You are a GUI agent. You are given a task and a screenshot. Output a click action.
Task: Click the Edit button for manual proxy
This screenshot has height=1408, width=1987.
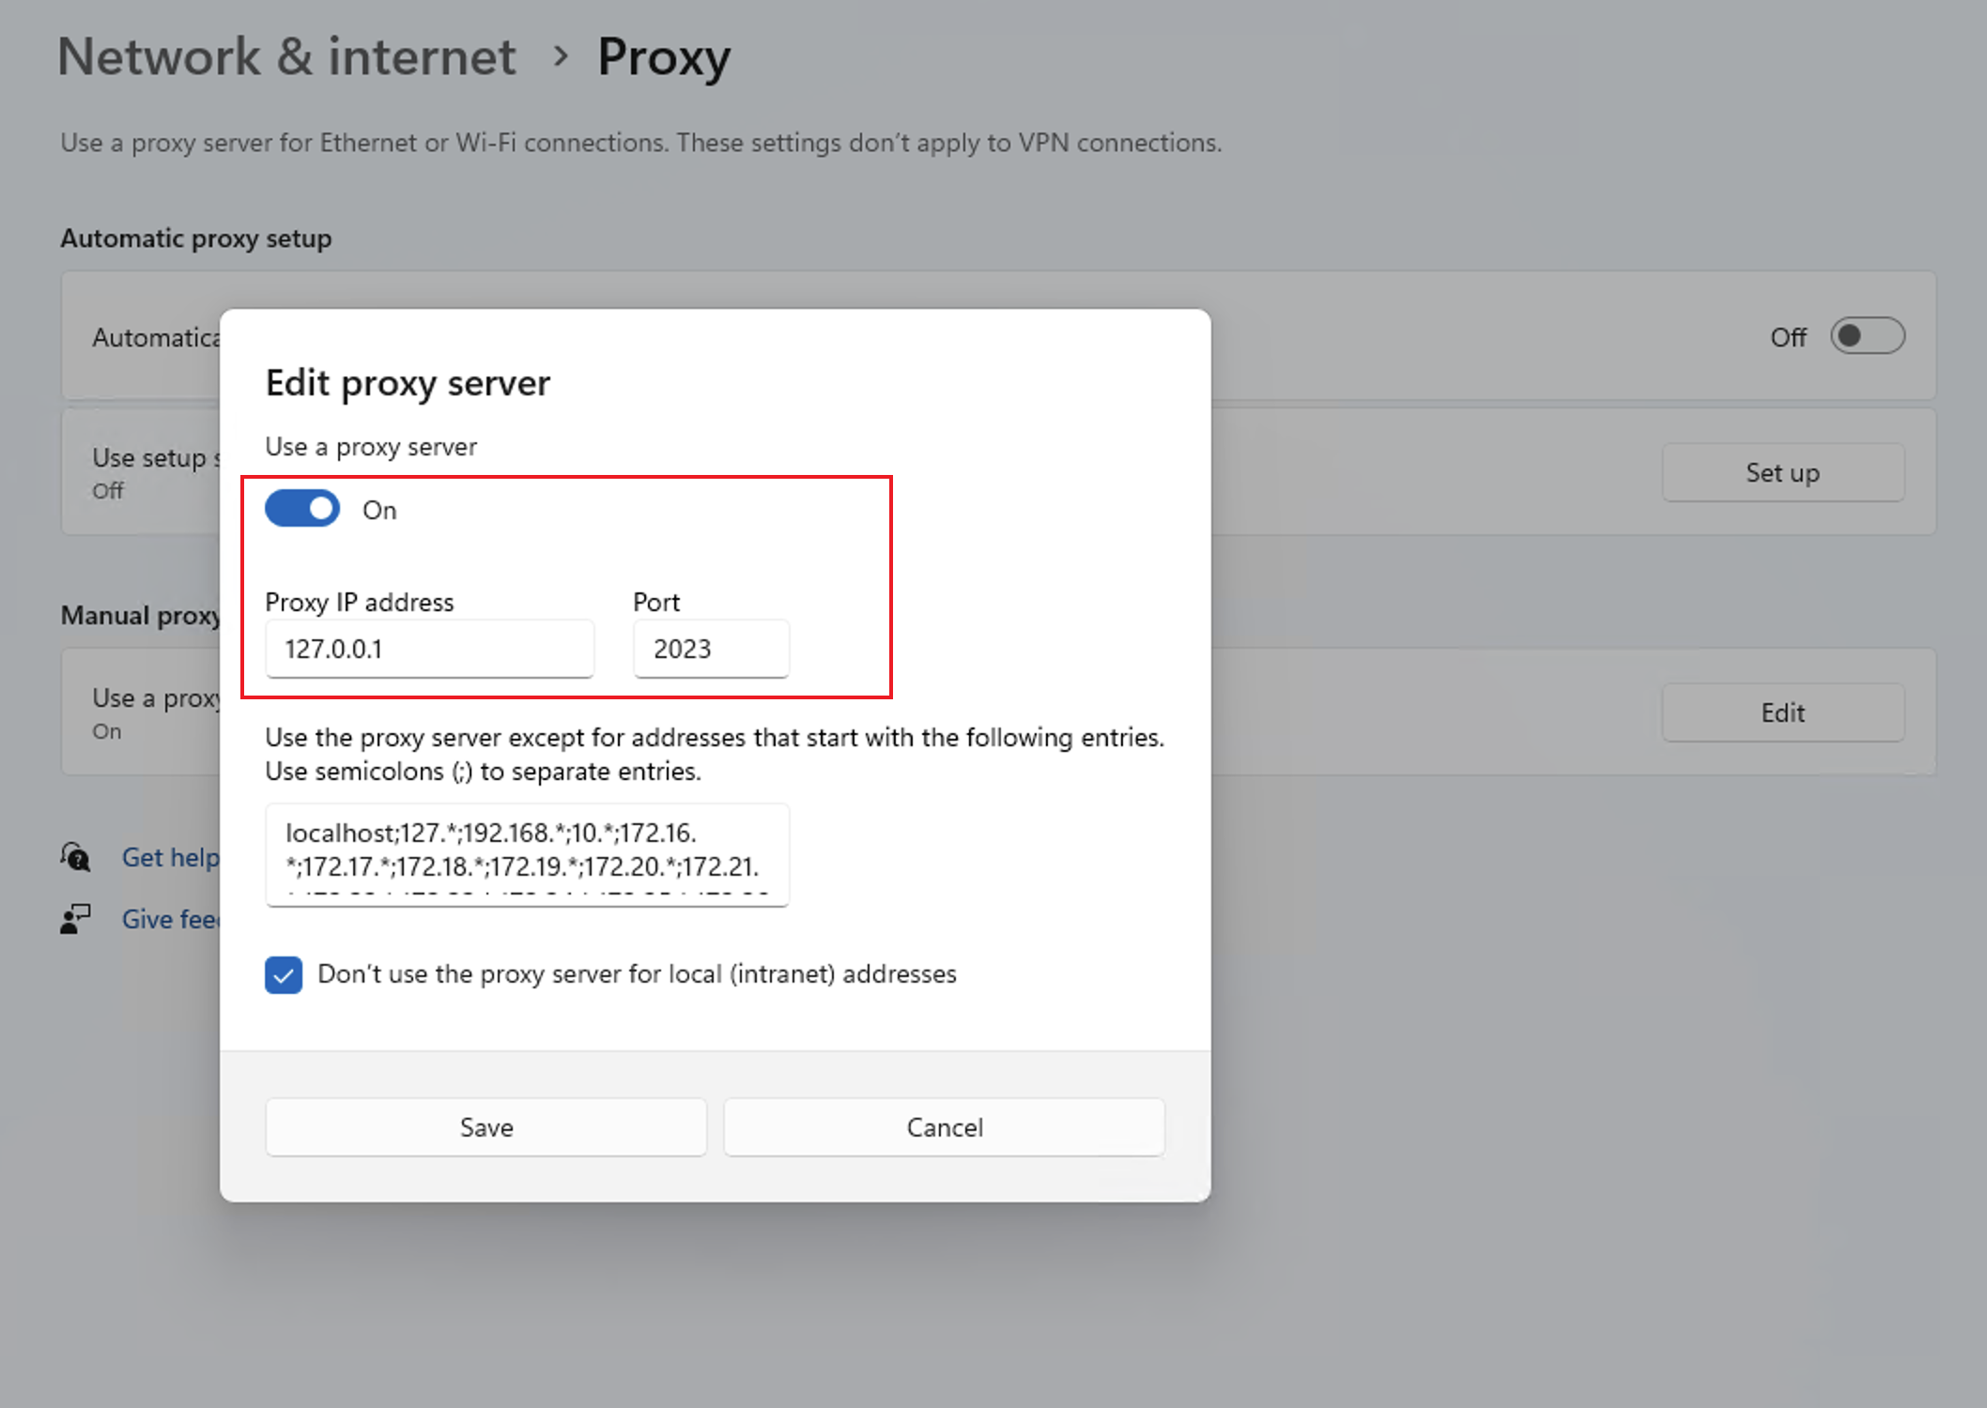1782,712
